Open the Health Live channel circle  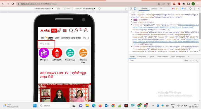click(70, 53)
